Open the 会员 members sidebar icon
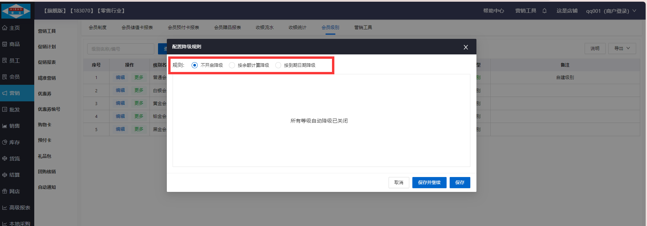This screenshot has width=647, height=226. (5, 77)
